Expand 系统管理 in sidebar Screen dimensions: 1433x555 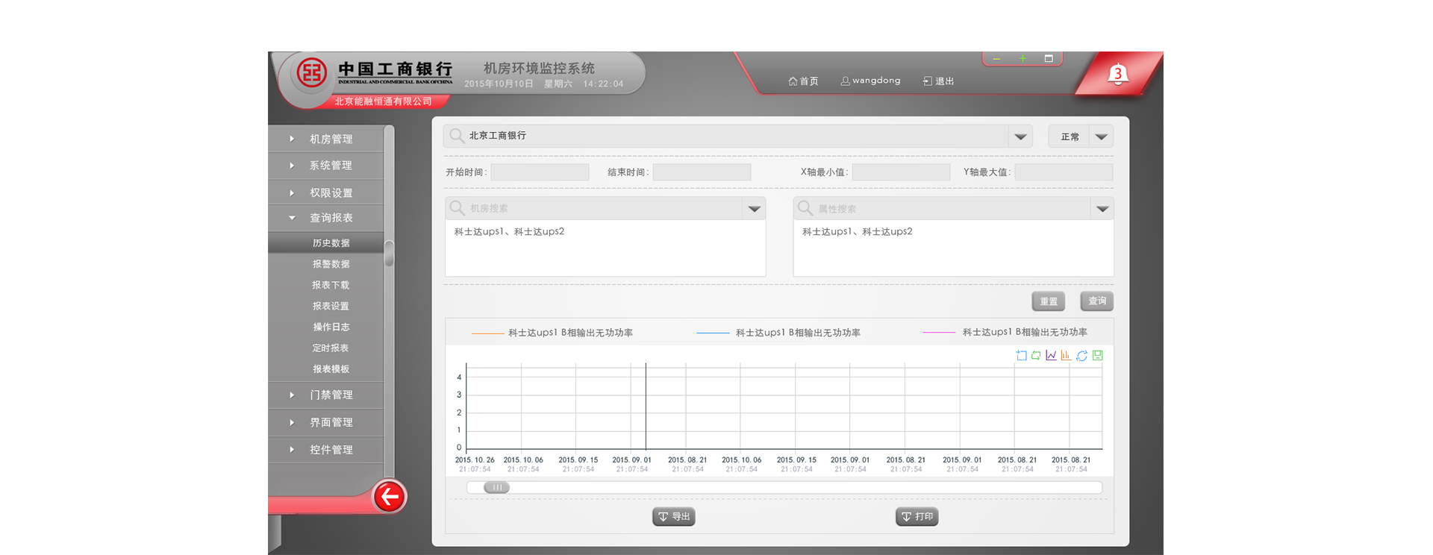click(326, 166)
